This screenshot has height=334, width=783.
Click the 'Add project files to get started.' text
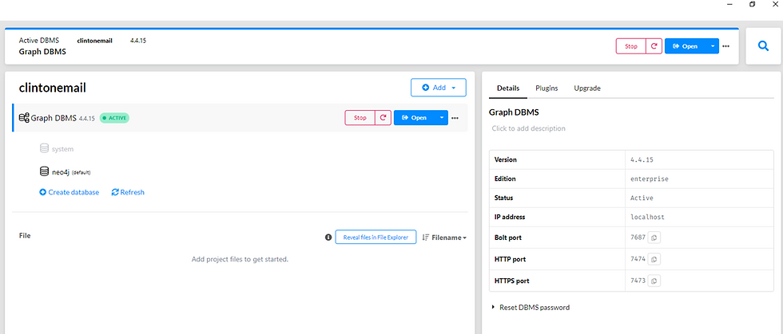pyautogui.click(x=240, y=259)
